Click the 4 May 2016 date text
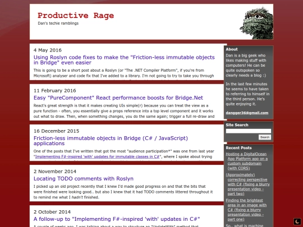Viewport: 303px width, 227px height. (48, 50)
